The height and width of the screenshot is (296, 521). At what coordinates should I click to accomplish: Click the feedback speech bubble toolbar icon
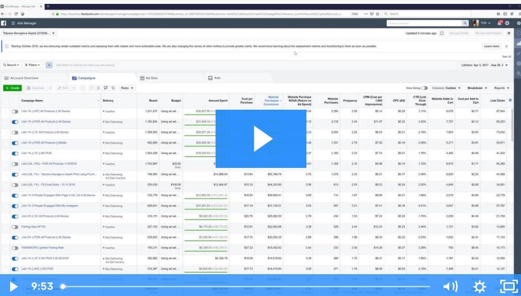(106, 88)
